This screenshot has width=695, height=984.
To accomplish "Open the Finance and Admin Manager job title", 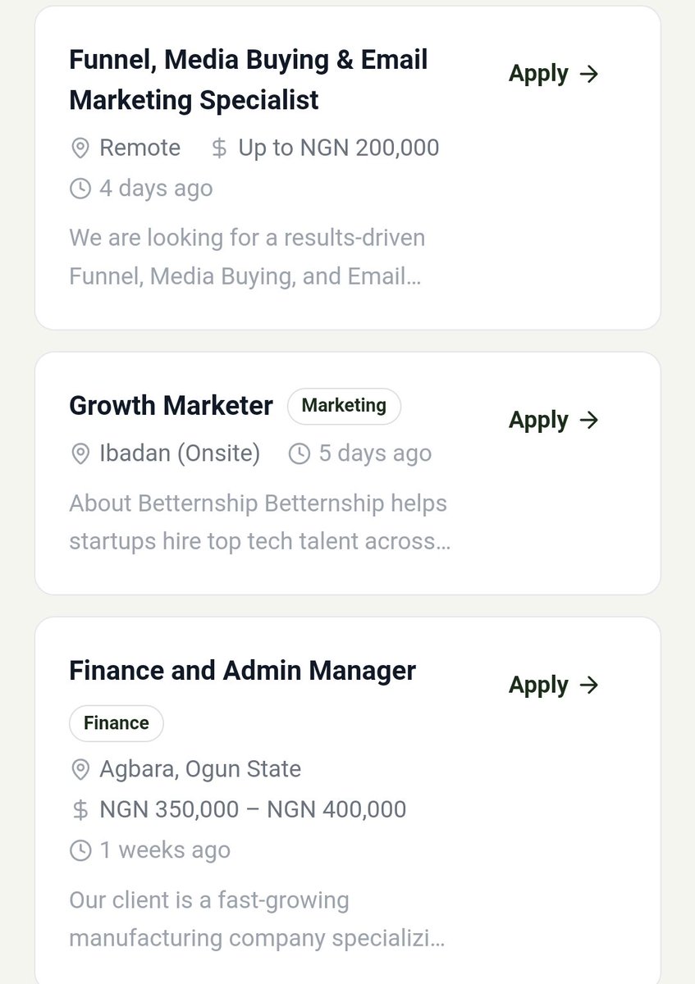I will point(243,671).
